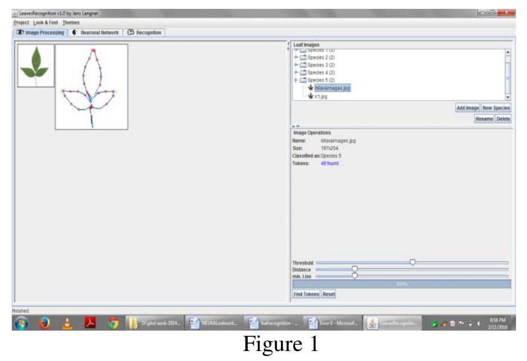Click the Species 5 folder icon
This screenshot has width=527, height=361.
coord(303,80)
